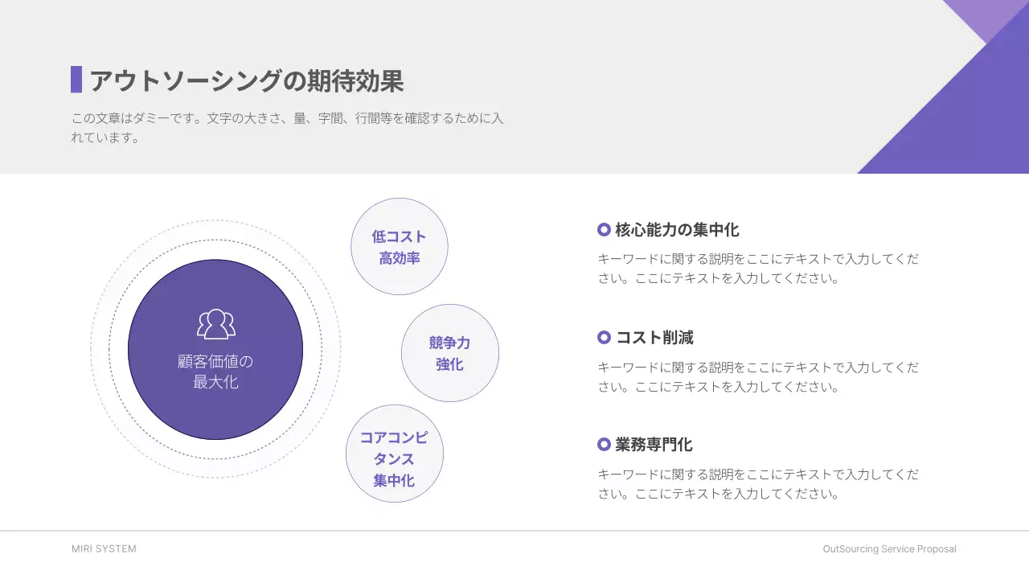Click the MIRI SYSTEM footer text
1029x579 pixels.
[103, 548]
